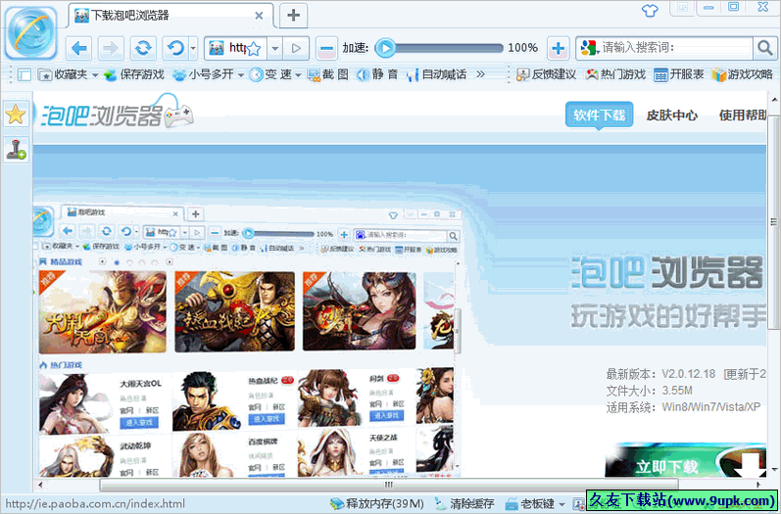781x514 pixels.
Task: Focus the search keyword input field
Action: pyautogui.click(x=675, y=48)
